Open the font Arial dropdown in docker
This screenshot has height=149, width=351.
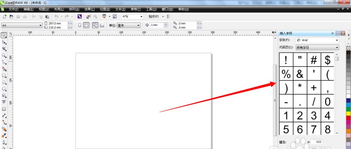337,40
